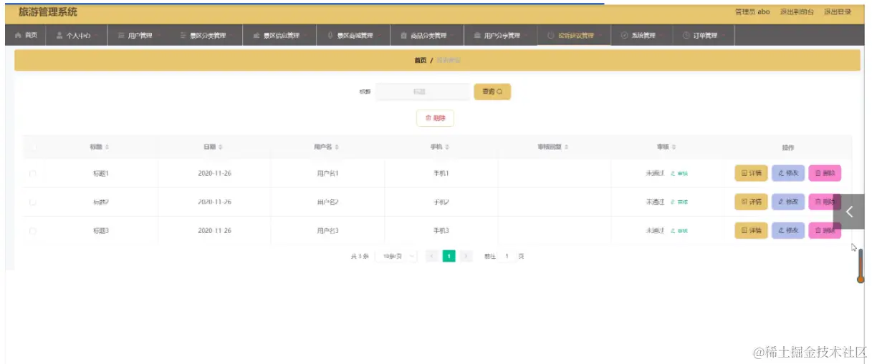Click 修改 for row 标题3
The image size is (872, 364).
(788, 230)
